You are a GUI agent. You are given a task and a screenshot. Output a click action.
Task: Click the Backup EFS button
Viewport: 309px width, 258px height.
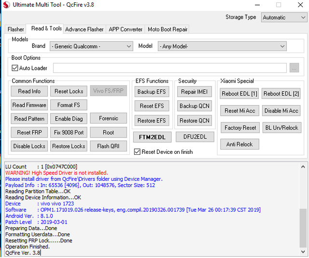click(152, 92)
